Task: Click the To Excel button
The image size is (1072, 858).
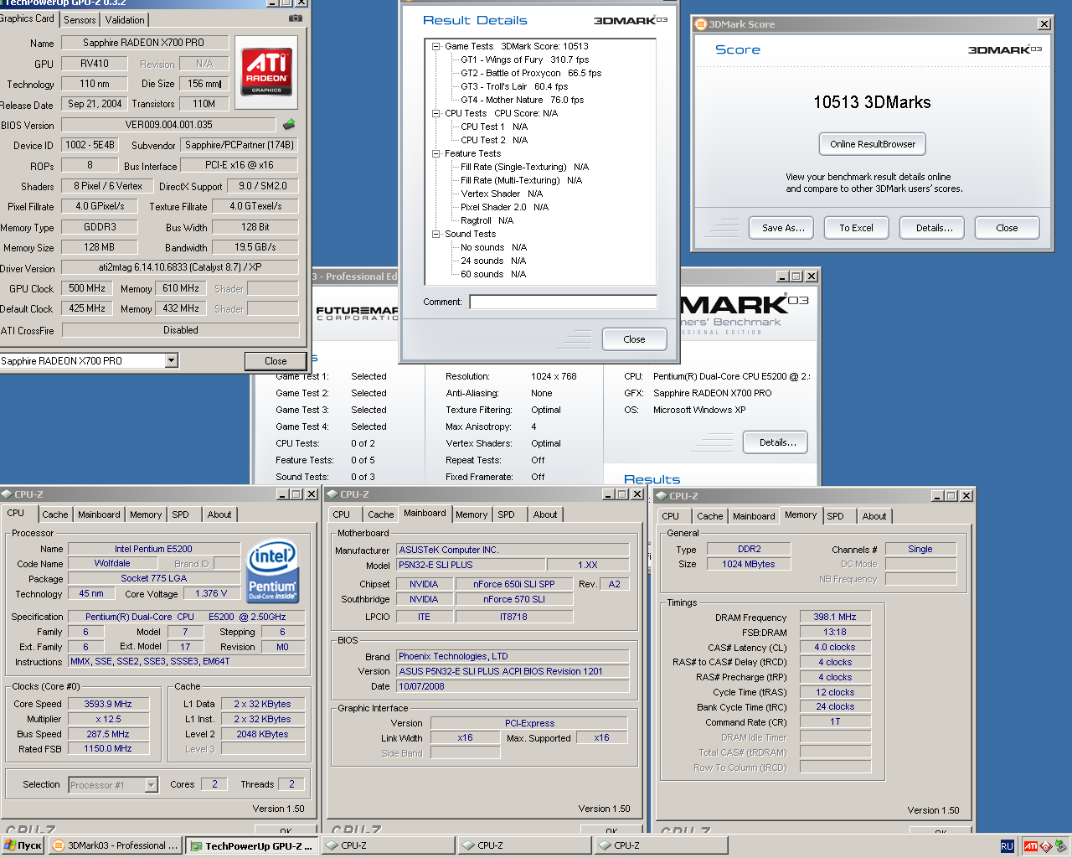Action: (x=856, y=228)
